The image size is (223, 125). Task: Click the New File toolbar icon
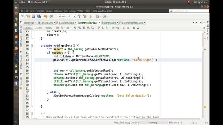click(x=23, y=16)
